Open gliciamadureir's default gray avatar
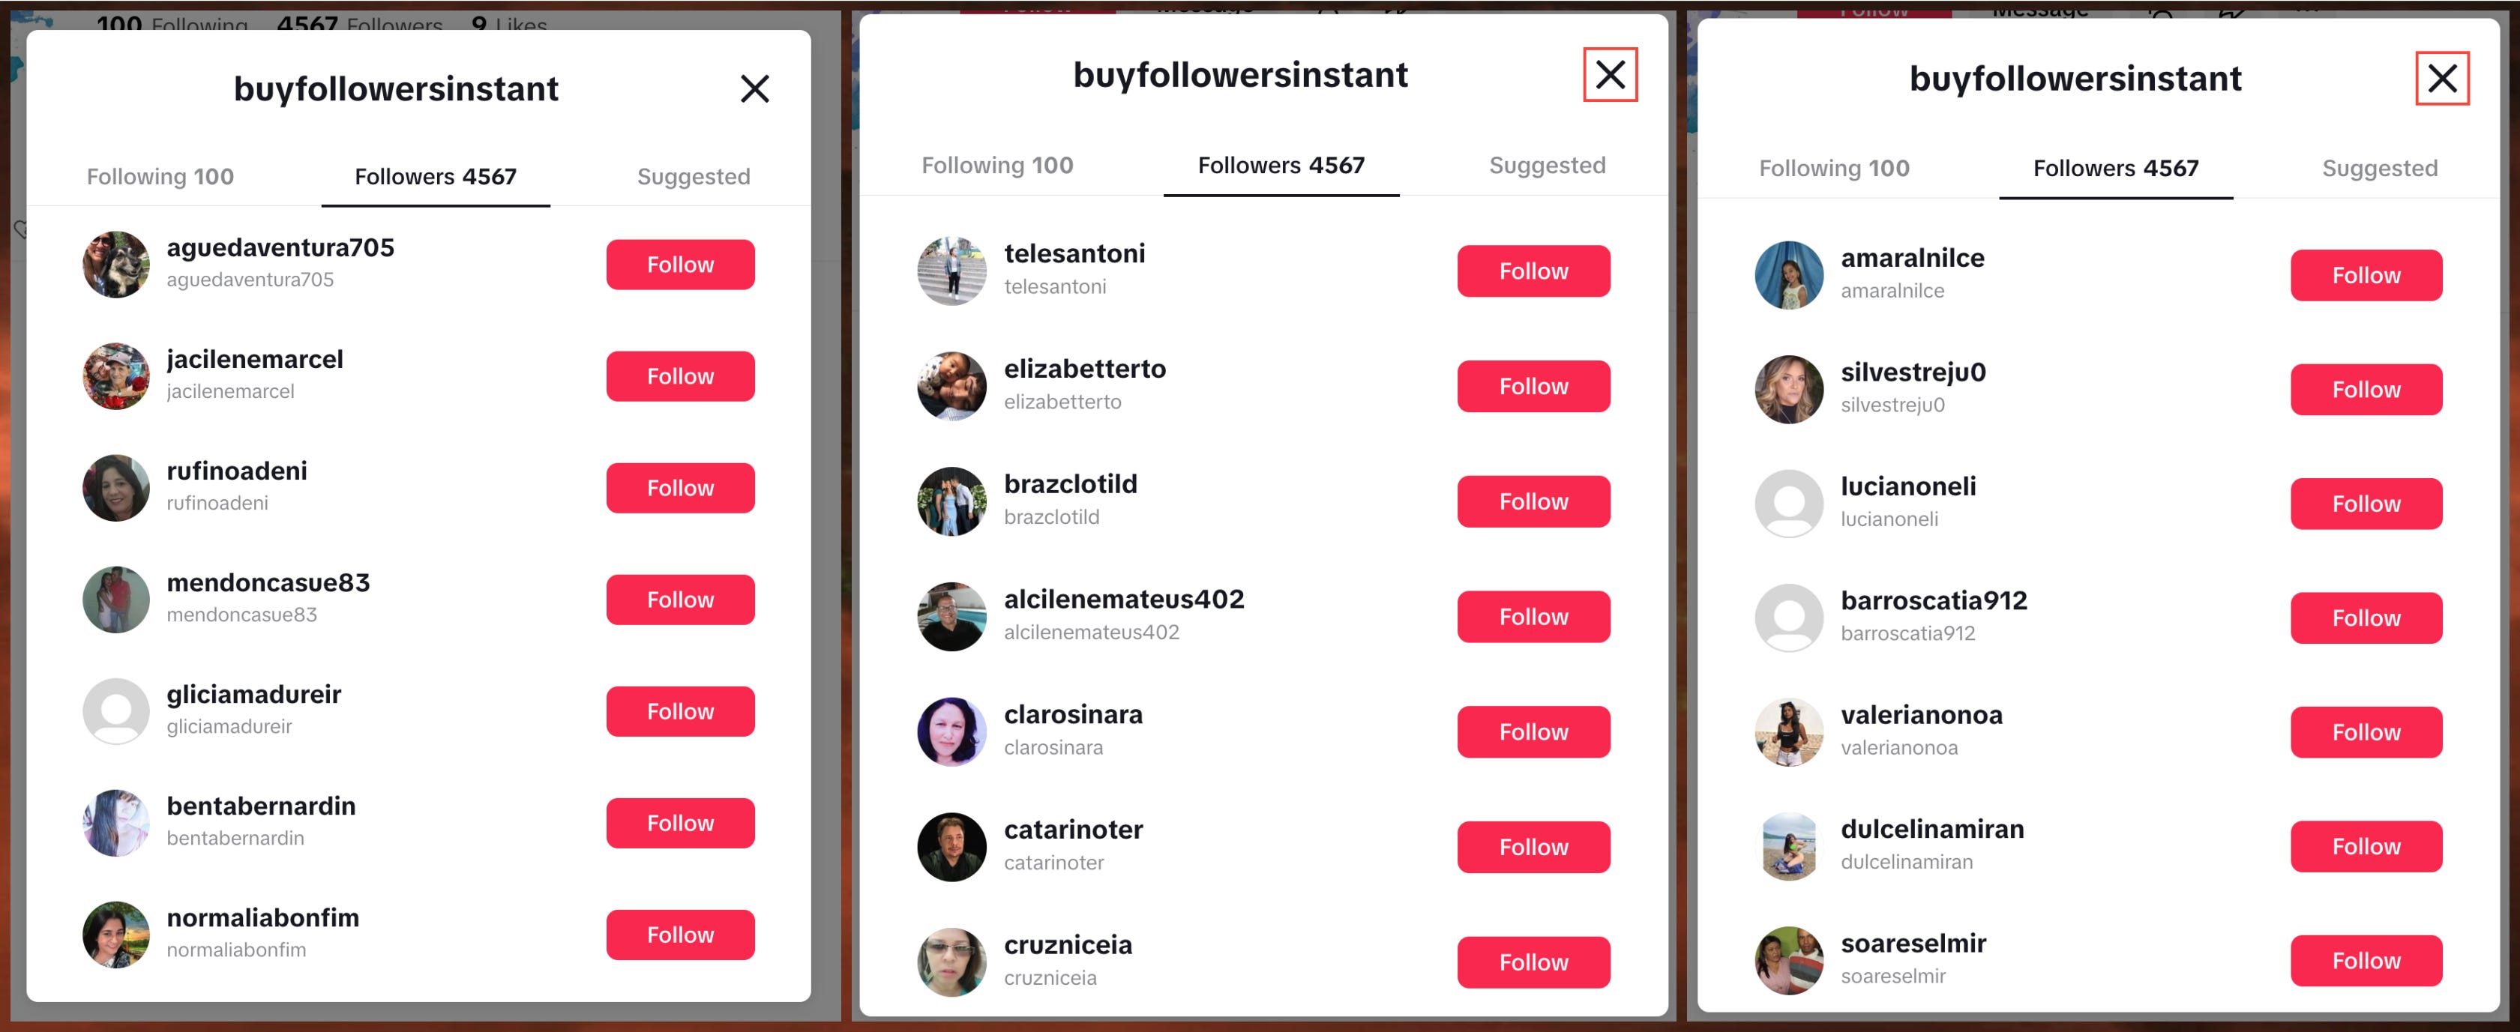Image resolution: width=2520 pixels, height=1032 pixels. tap(116, 711)
